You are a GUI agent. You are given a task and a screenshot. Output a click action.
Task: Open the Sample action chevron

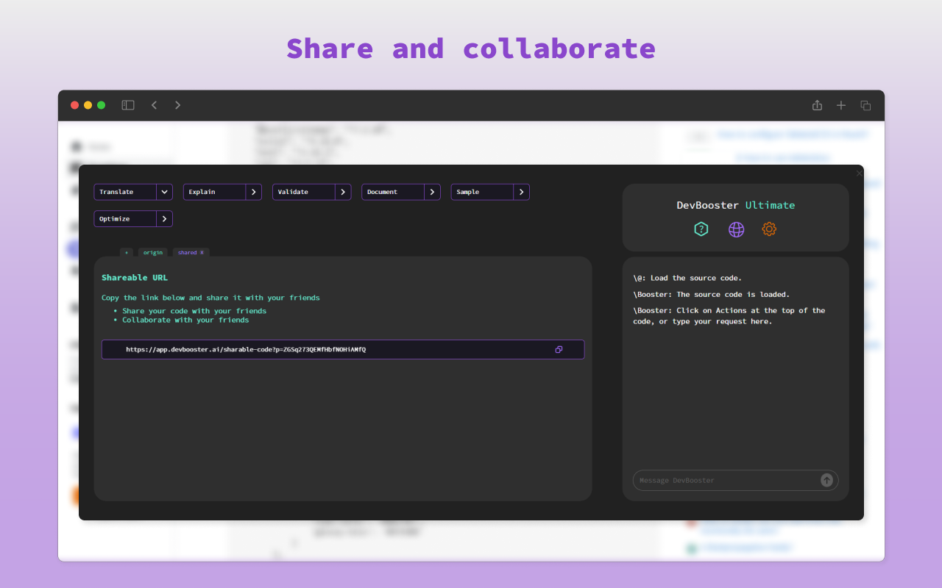coord(521,192)
